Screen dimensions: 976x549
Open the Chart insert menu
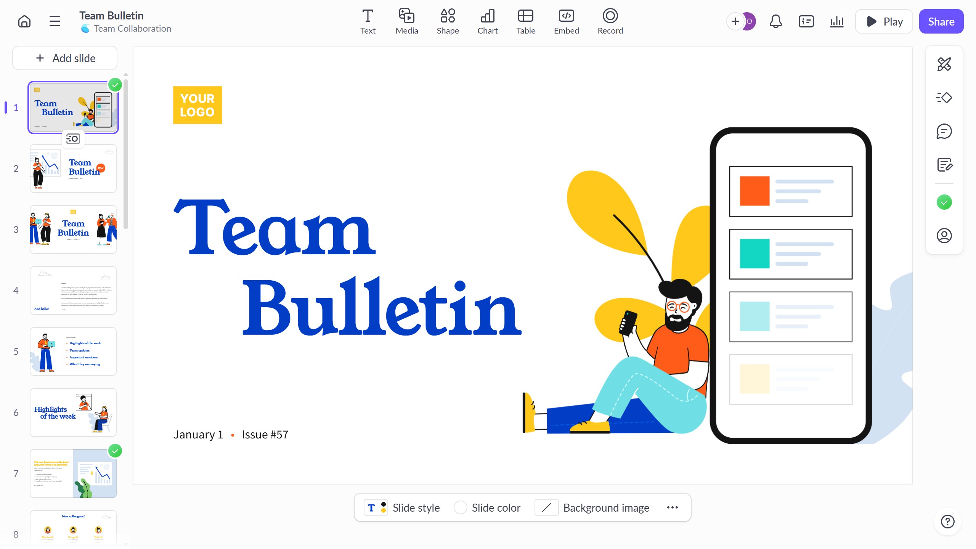pyautogui.click(x=487, y=21)
